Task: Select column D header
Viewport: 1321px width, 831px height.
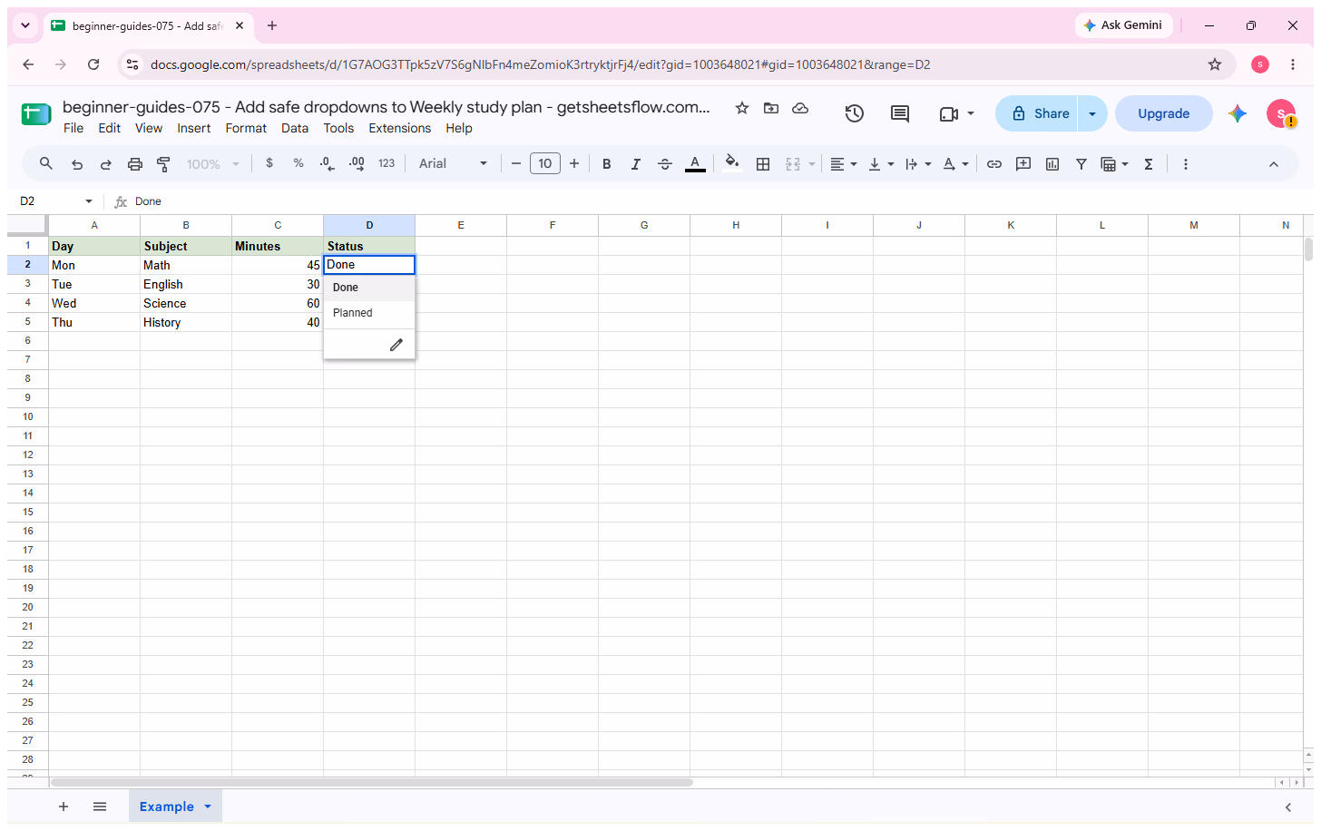Action: coord(369,225)
